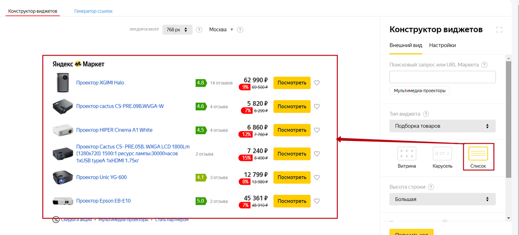
Task: Open Проектор Cactus CS- PRE.05B. WXGA link
Action: (133, 154)
